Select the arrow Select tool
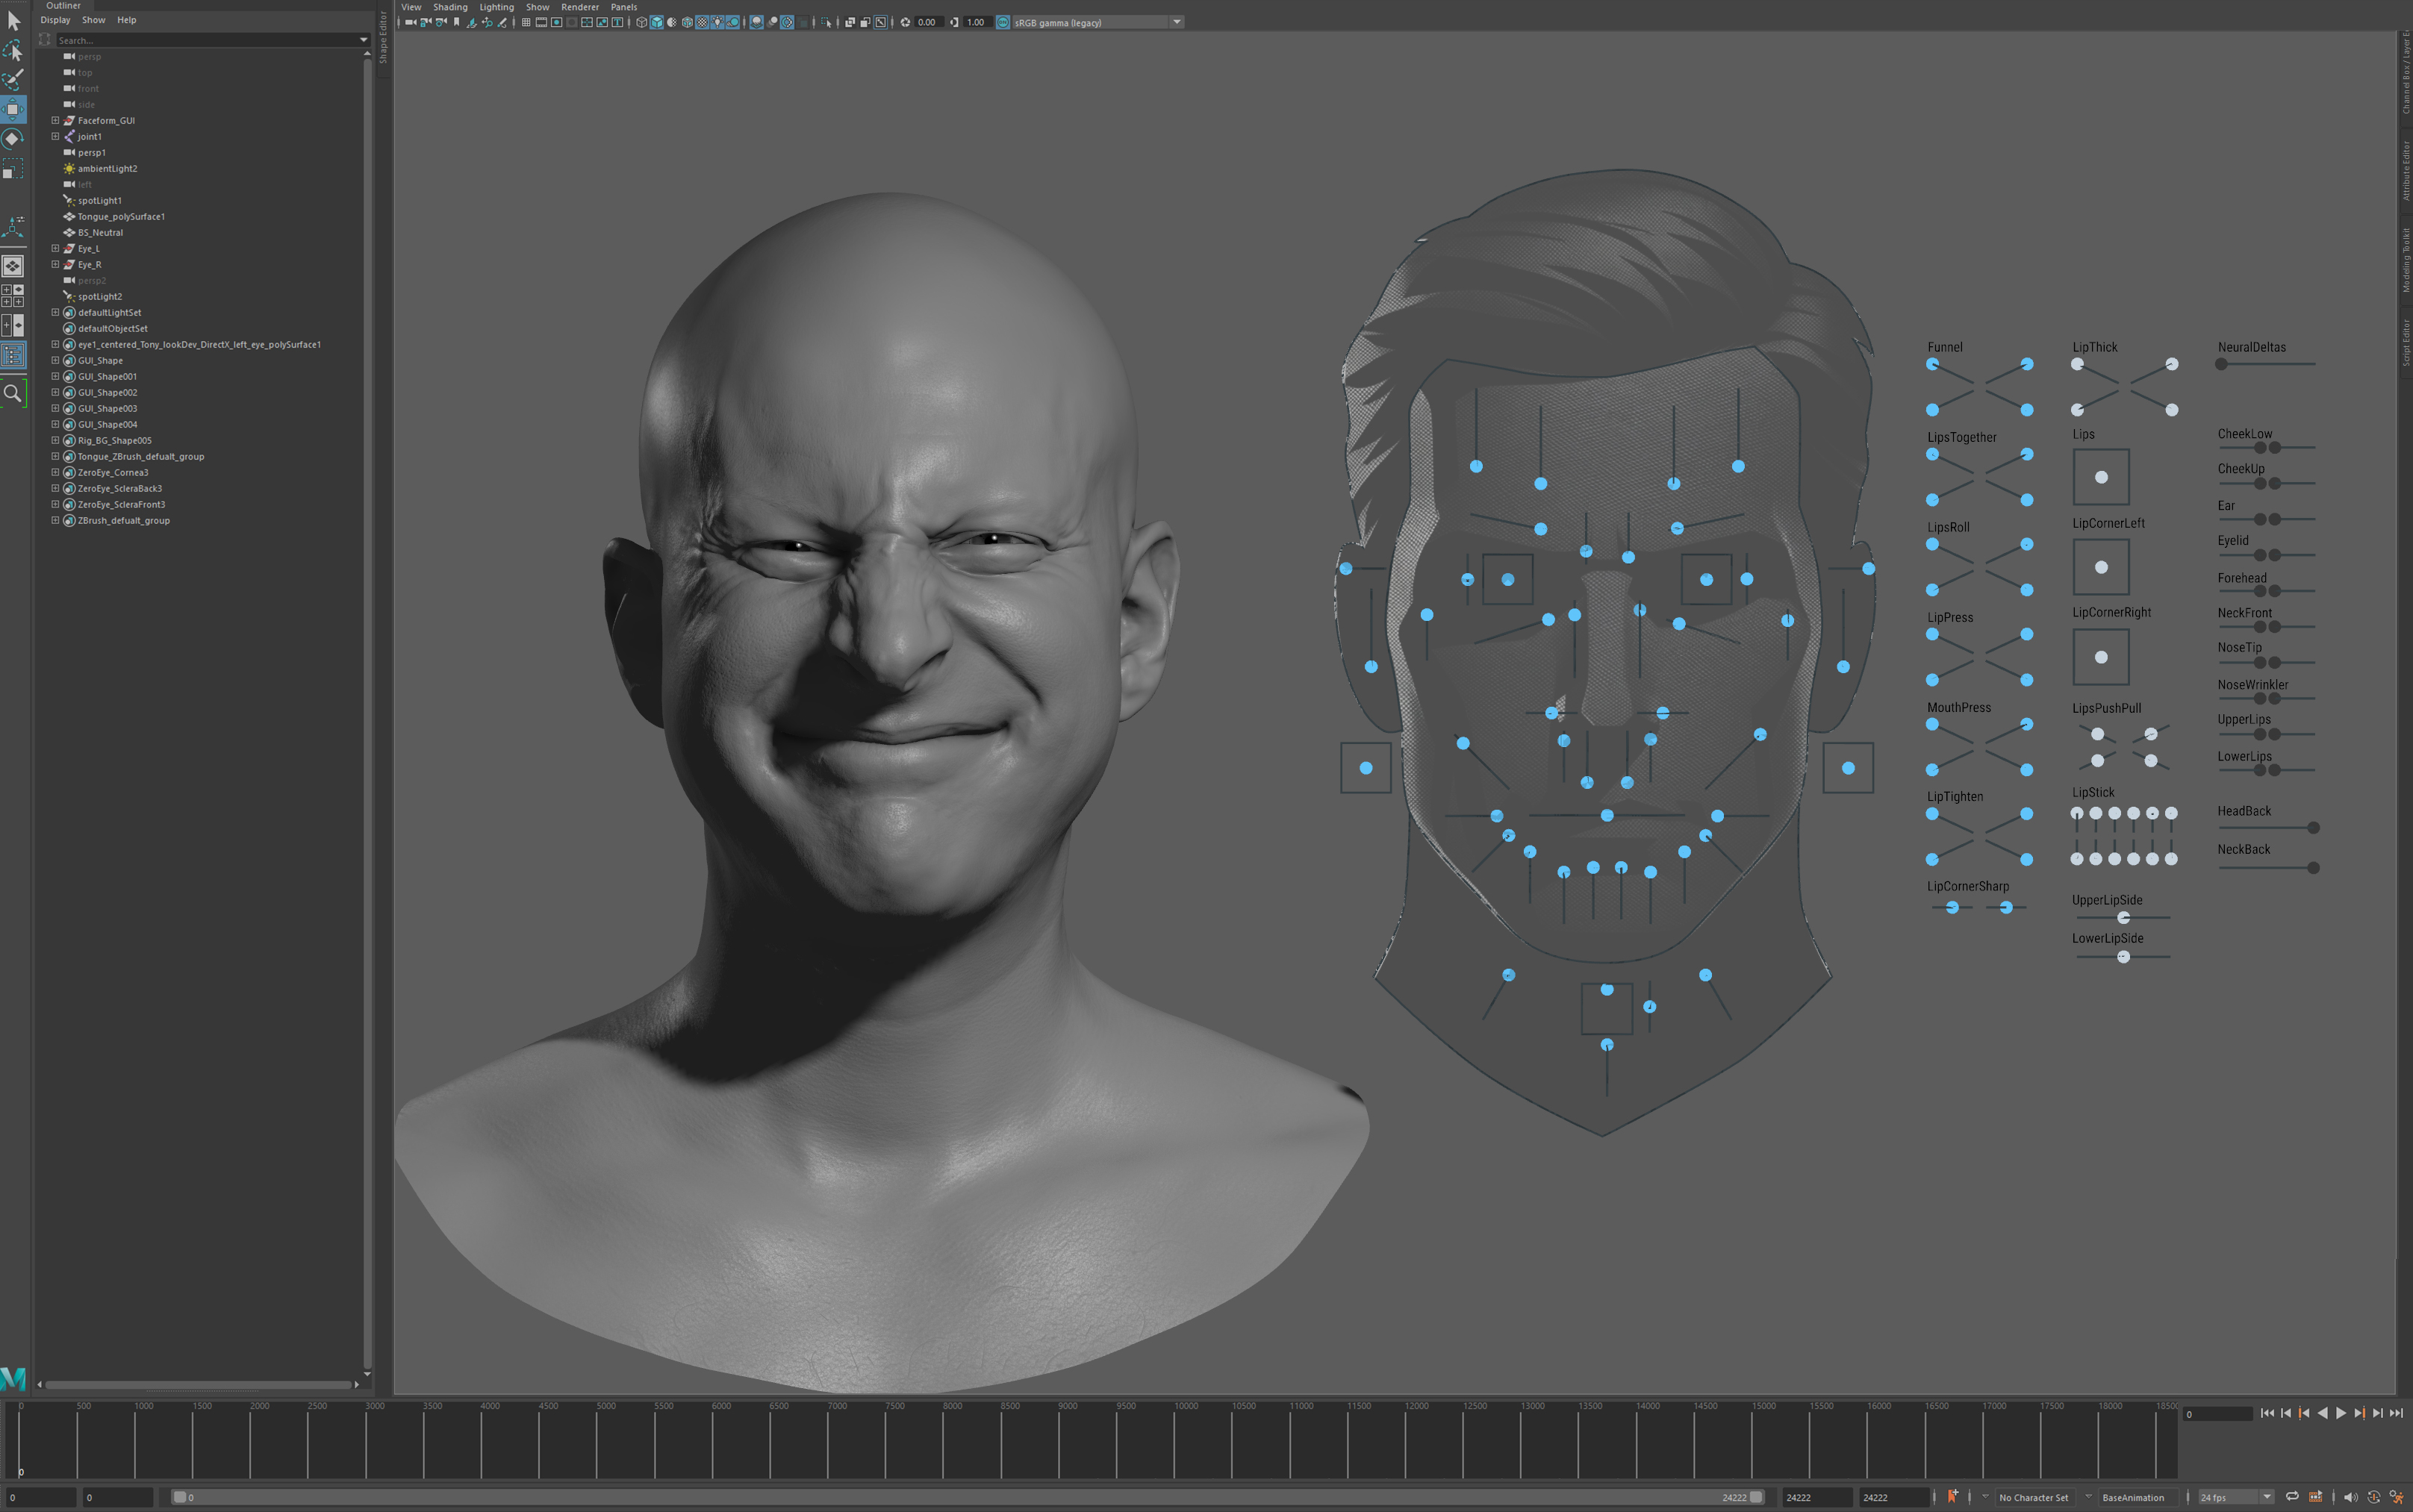Viewport: 2413px width, 1512px height. 13,20
